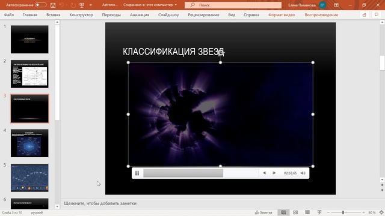
Task: Open the user account avatar
Action: coord(322,5)
